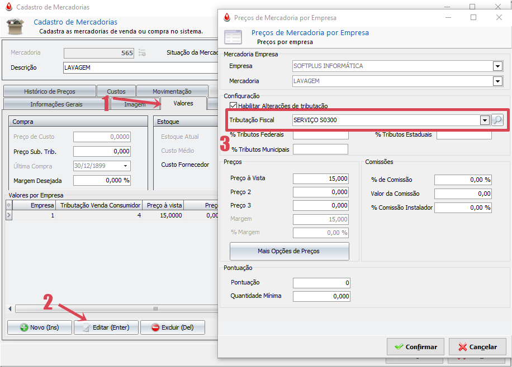Click the Preço Sub. Trib. input field
The width and height of the screenshot is (512, 367).
click(102, 152)
